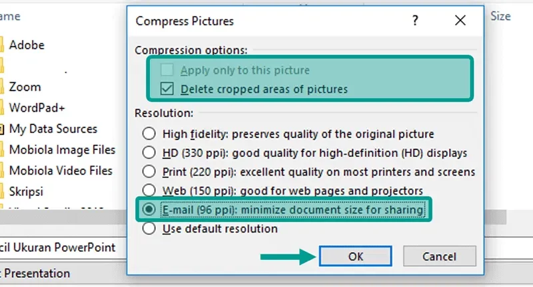This screenshot has width=533, height=287.
Task: Confirm compression with OK button
Action: click(356, 256)
